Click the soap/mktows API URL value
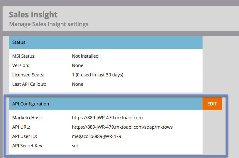This screenshot has width=239, height=158. (x=122, y=127)
